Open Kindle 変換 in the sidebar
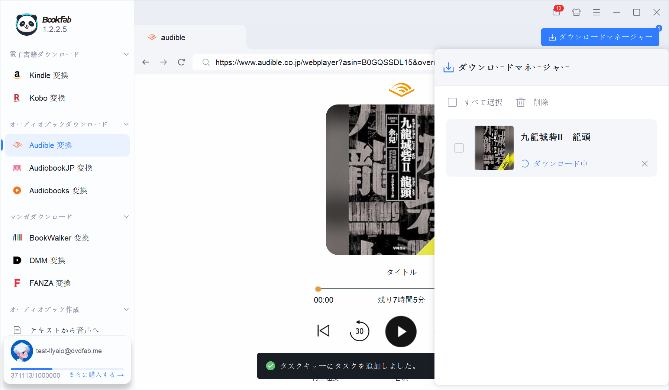Image resolution: width=669 pixels, height=390 pixels. [48, 75]
